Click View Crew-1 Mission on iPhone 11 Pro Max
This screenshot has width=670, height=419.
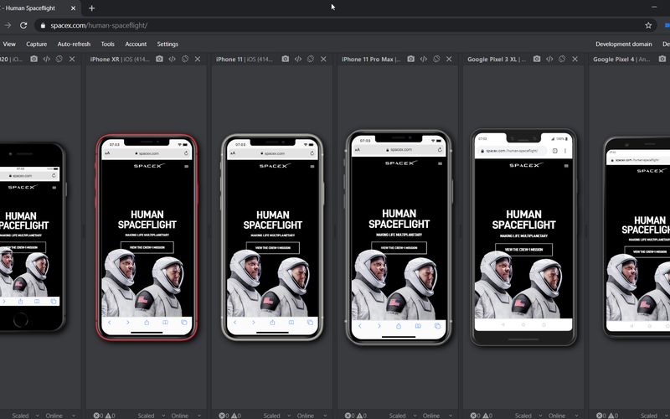coord(399,247)
